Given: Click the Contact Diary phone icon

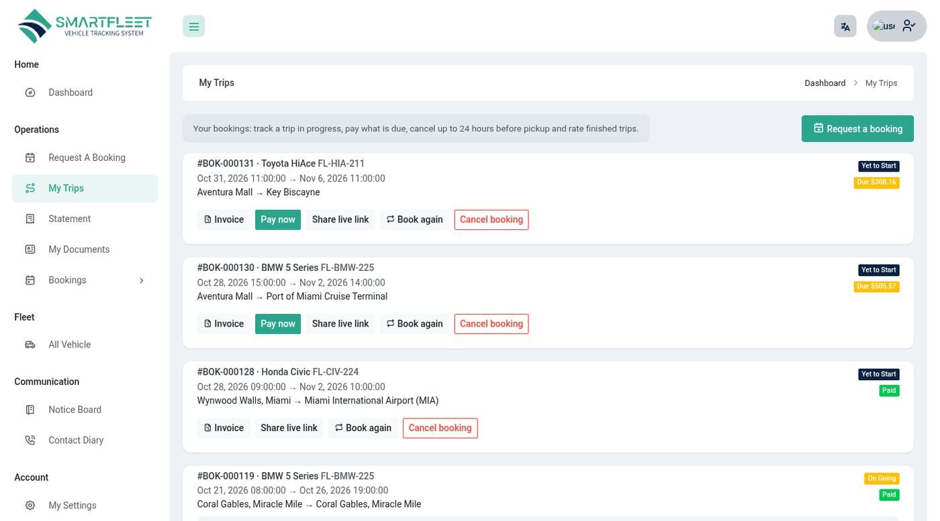Looking at the screenshot, I should coord(30,441).
